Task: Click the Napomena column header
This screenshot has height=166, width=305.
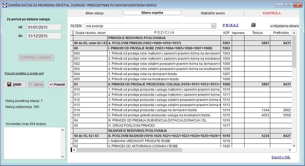Action: pos(238,33)
